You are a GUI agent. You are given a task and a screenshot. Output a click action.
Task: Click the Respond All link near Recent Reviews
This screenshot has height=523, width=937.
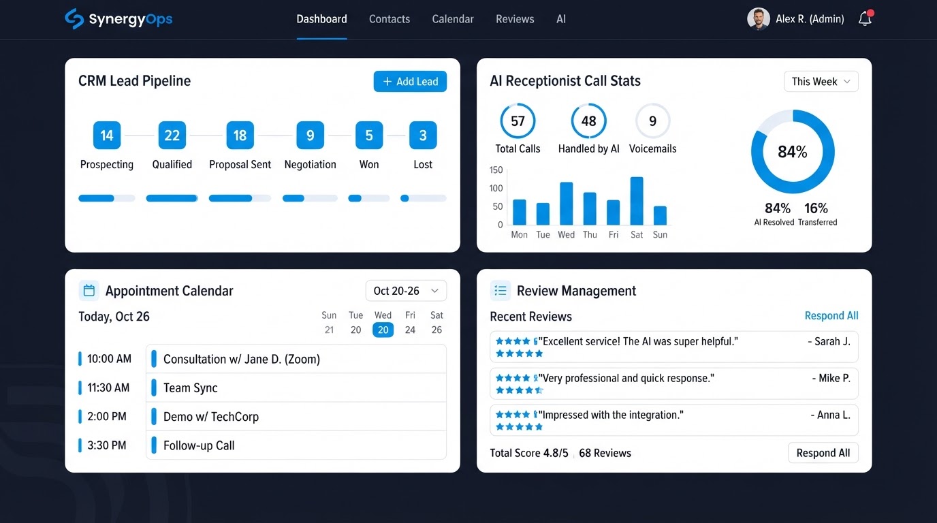click(x=831, y=316)
